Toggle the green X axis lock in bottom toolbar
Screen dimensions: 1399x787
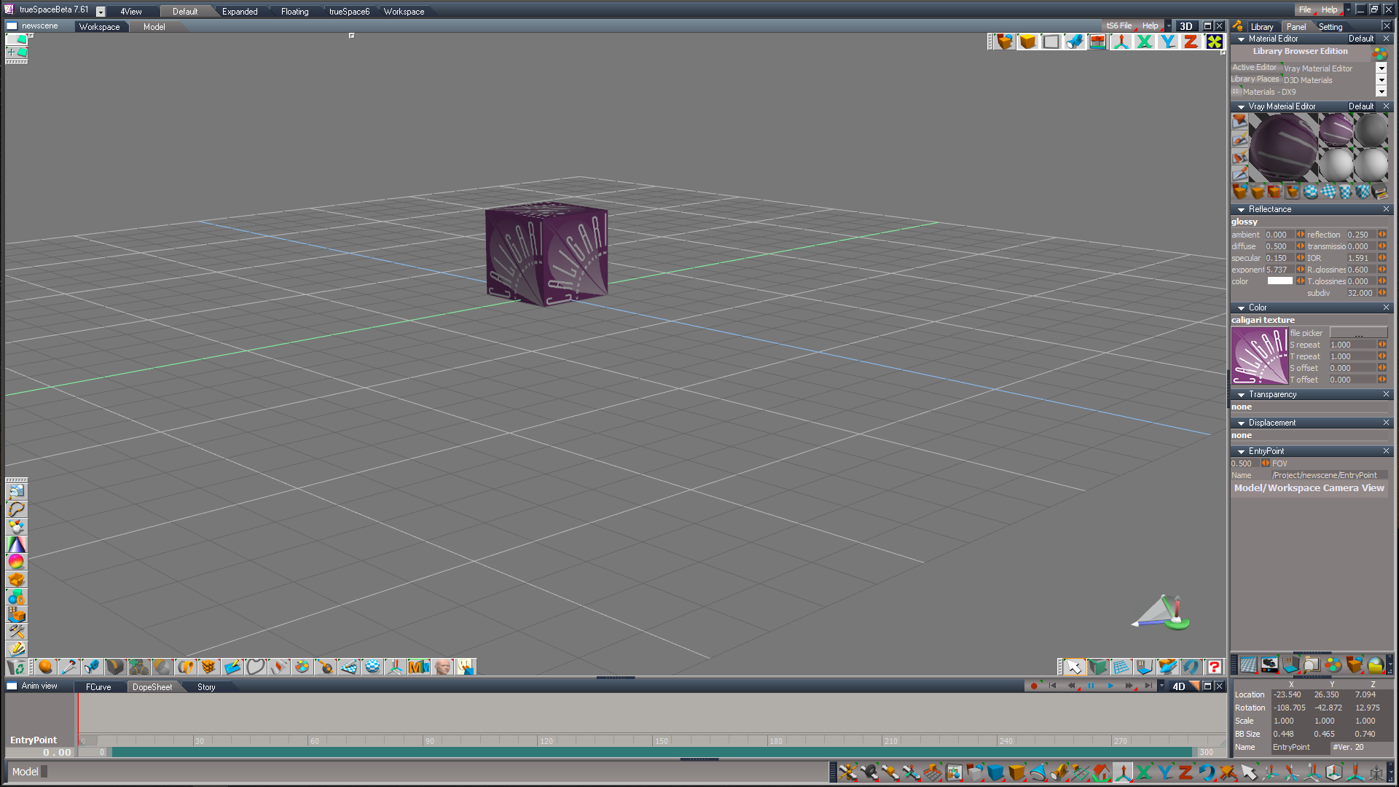click(1143, 772)
